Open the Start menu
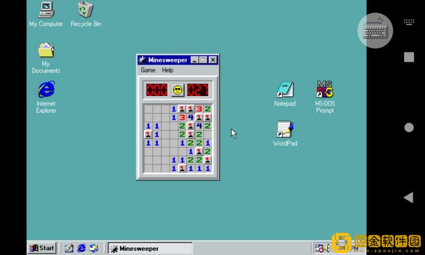Viewport: 425px width, 255px height. tap(42, 248)
